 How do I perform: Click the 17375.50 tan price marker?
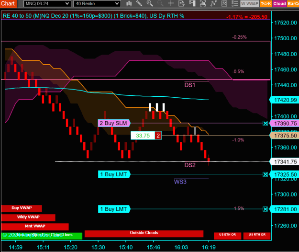click(x=284, y=136)
